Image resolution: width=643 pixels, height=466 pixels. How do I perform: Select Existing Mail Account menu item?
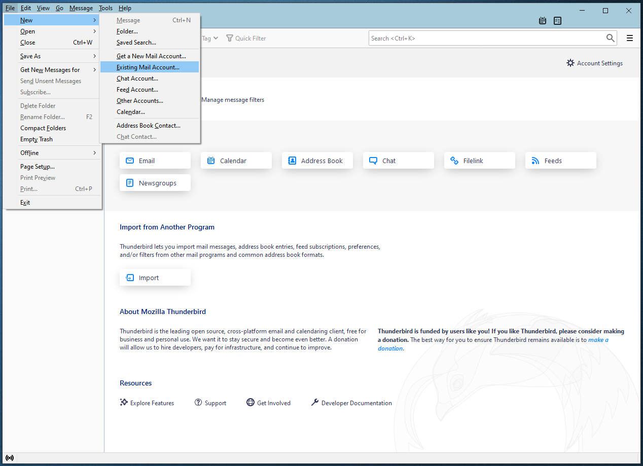point(148,67)
